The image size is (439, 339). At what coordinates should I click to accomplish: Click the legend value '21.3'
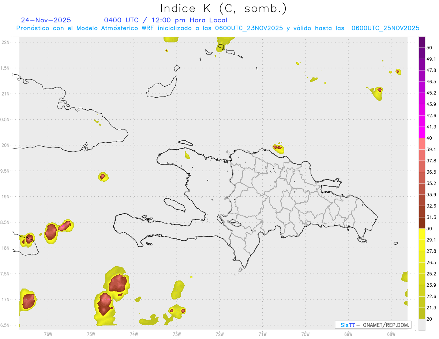pos(431,308)
